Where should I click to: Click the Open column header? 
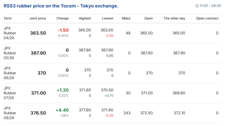148,18
